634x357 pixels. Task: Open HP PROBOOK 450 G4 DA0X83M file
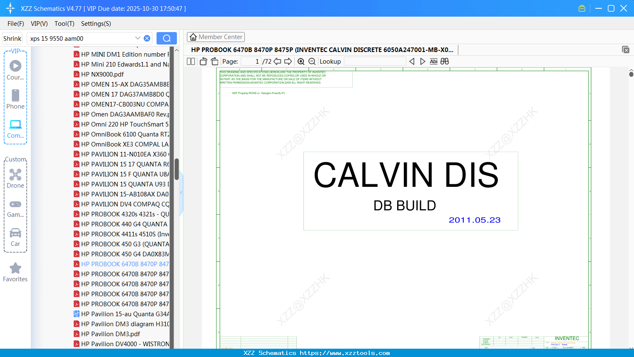coord(121,254)
